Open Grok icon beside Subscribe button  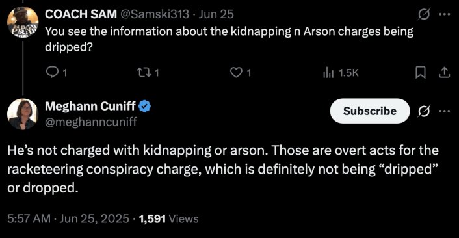424,111
